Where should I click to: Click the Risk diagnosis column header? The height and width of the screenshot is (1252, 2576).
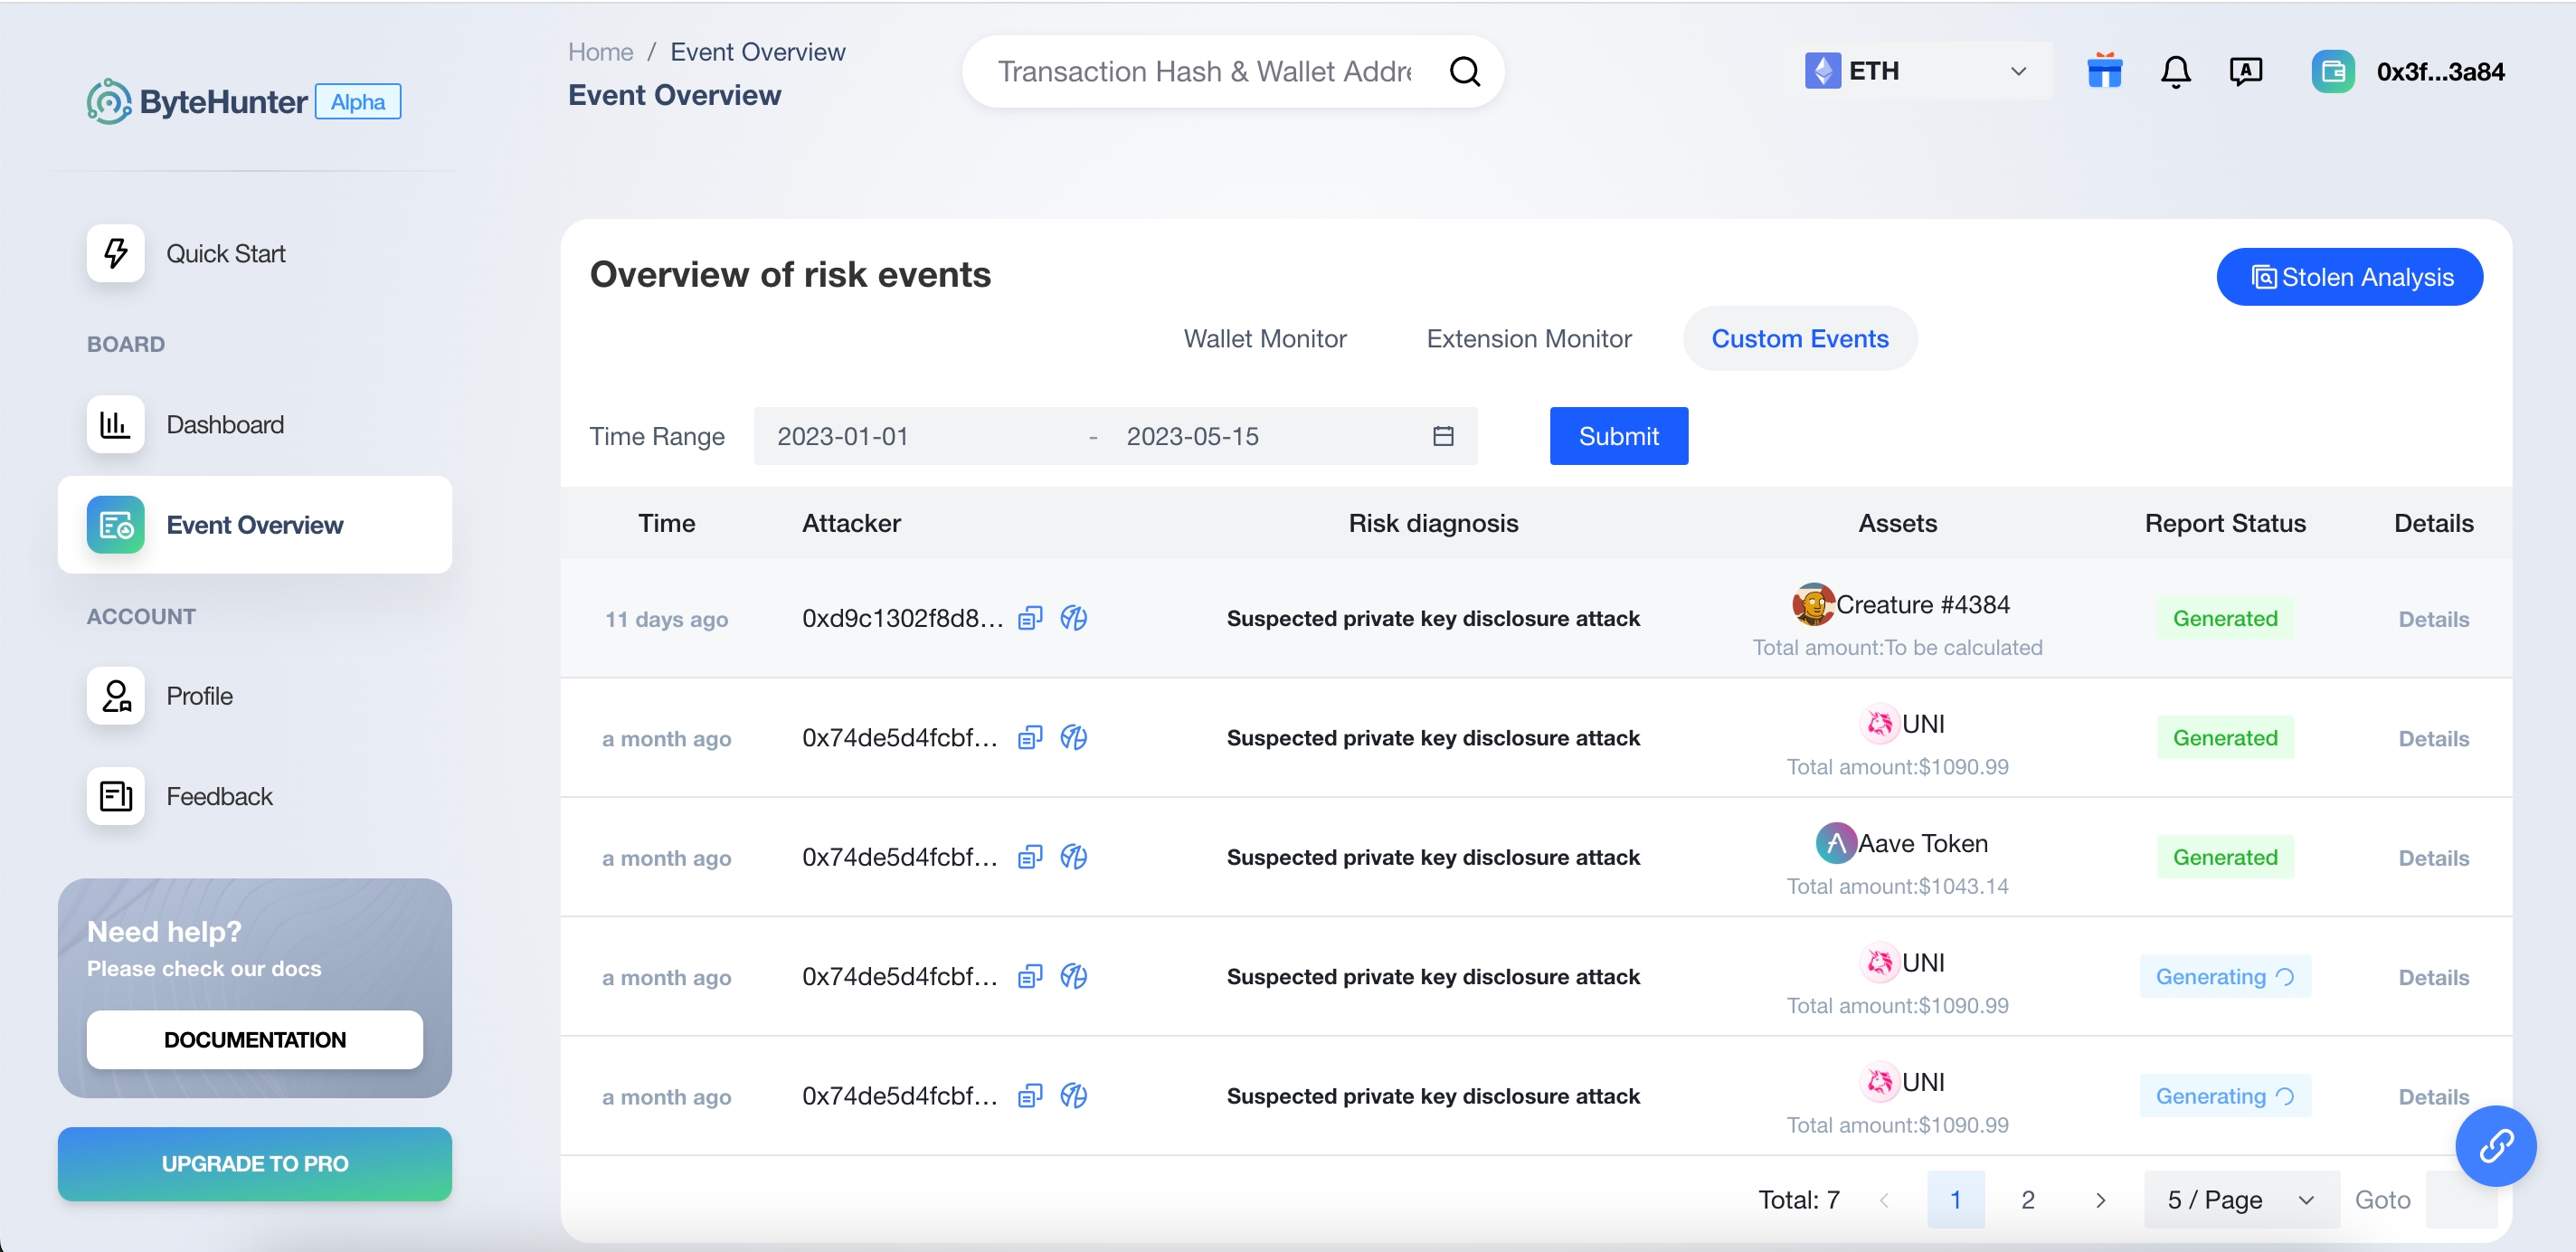(1433, 523)
